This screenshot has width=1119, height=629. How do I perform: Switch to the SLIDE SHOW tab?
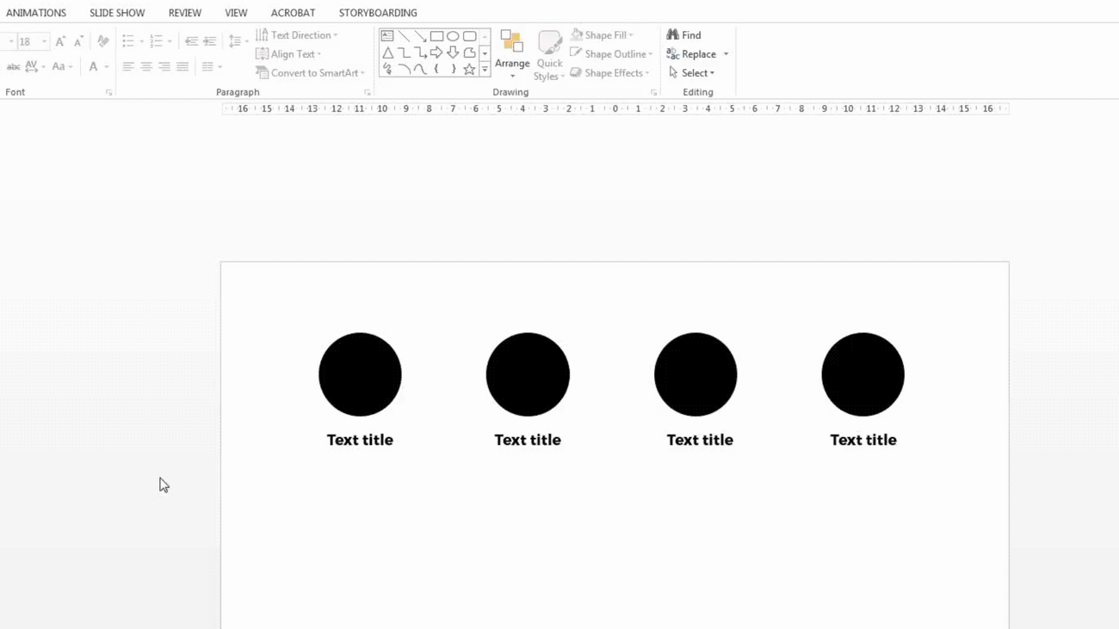click(117, 13)
